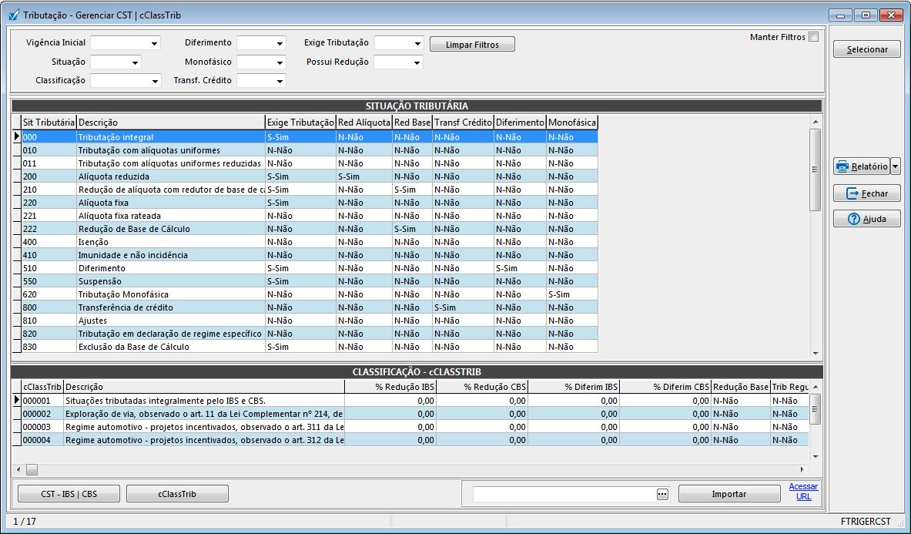Click the import file path input field
The width and height of the screenshot is (911, 534).
[x=564, y=495]
